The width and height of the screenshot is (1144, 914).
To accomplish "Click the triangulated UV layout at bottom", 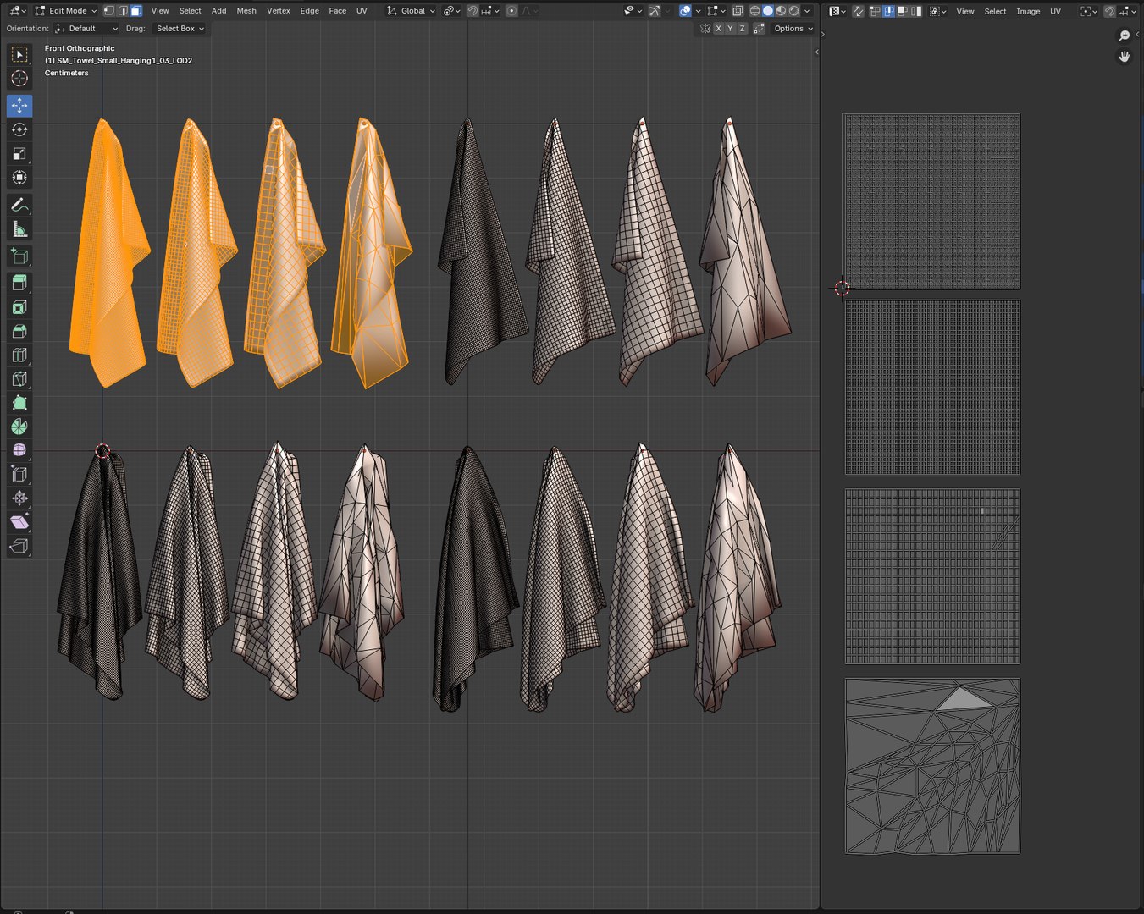I will (x=932, y=766).
